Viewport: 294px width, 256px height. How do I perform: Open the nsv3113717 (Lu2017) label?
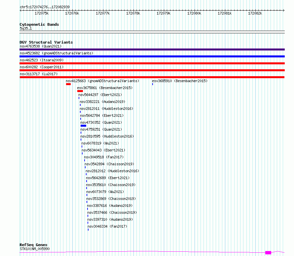(x=39, y=74)
